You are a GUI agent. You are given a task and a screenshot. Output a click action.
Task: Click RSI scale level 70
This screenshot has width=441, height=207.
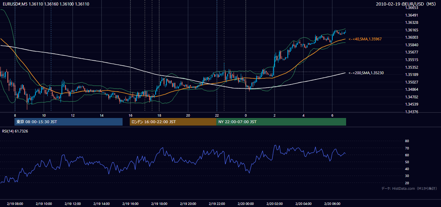coord(407,148)
